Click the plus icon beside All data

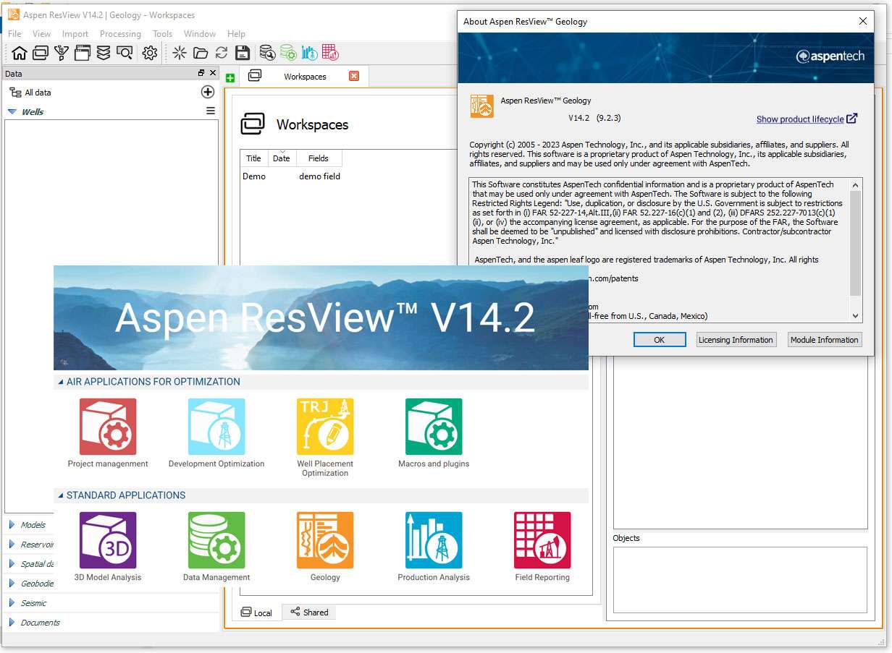click(x=208, y=92)
